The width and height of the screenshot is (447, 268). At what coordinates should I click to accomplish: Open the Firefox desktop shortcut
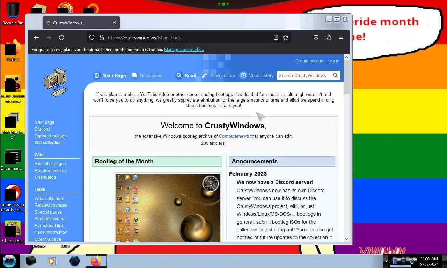click(x=13, y=50)
